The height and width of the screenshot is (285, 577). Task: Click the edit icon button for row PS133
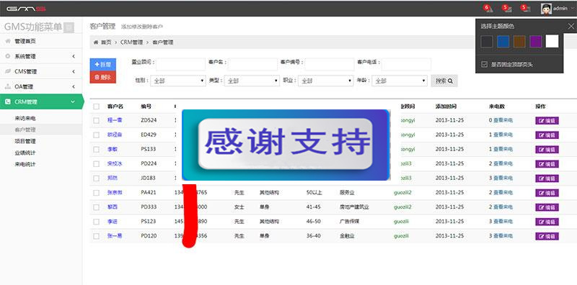point(547,150)
